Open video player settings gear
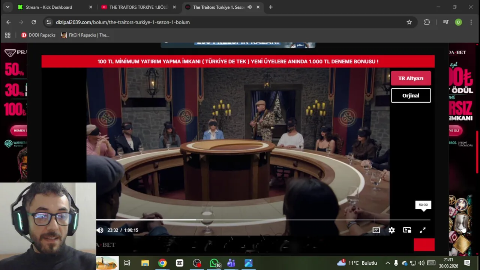480x270 pixels. point(391,230)
